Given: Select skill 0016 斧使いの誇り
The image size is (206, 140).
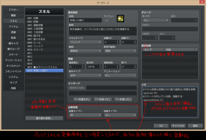Looking at the screenshot, I should click(x=44, y=71).
